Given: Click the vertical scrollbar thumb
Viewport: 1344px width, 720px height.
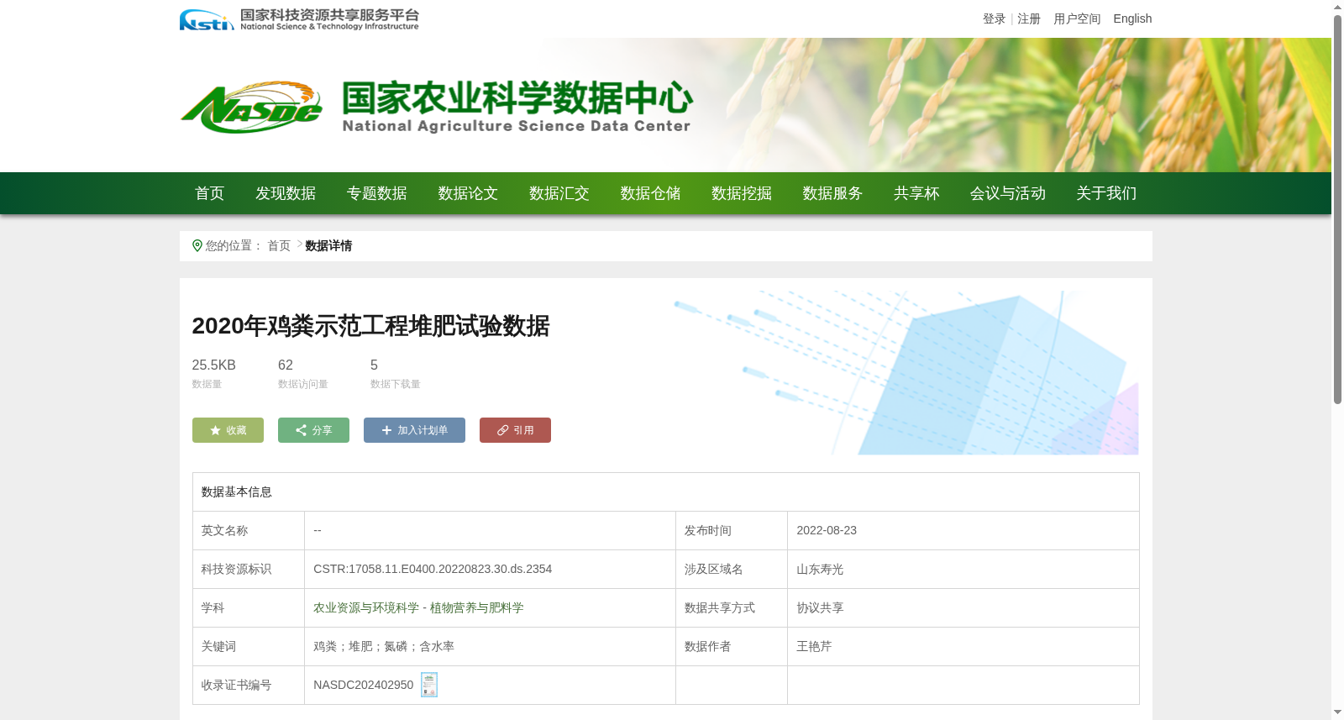Looking at the screenshot, I should point(1337,209).
